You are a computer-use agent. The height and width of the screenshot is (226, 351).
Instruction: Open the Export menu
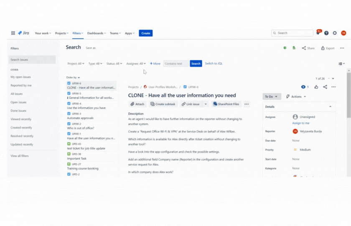[328, 48]
